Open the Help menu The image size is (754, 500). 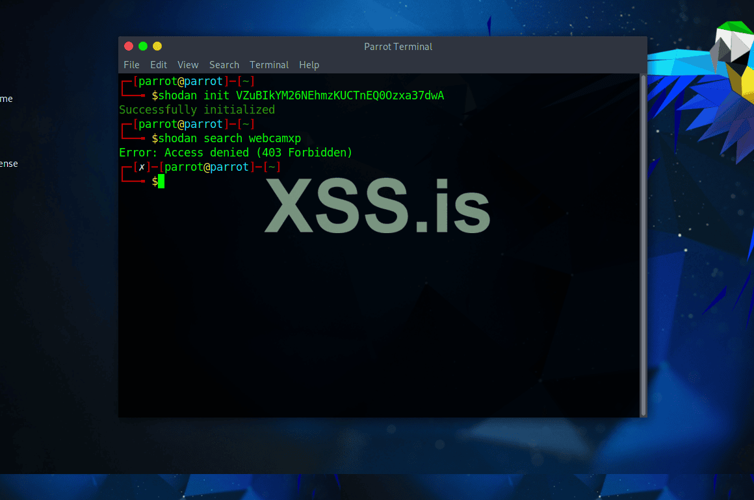pos(309,65)
